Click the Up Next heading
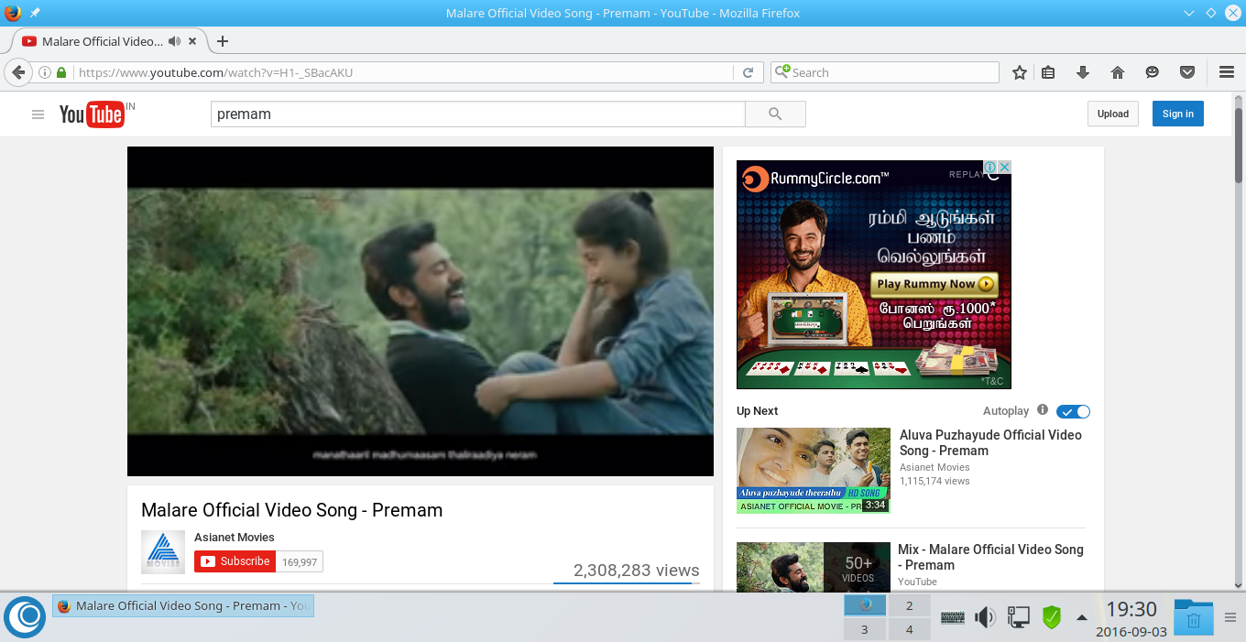The height and width of the screenshot is (642, 1246). (x=758, y=411)
